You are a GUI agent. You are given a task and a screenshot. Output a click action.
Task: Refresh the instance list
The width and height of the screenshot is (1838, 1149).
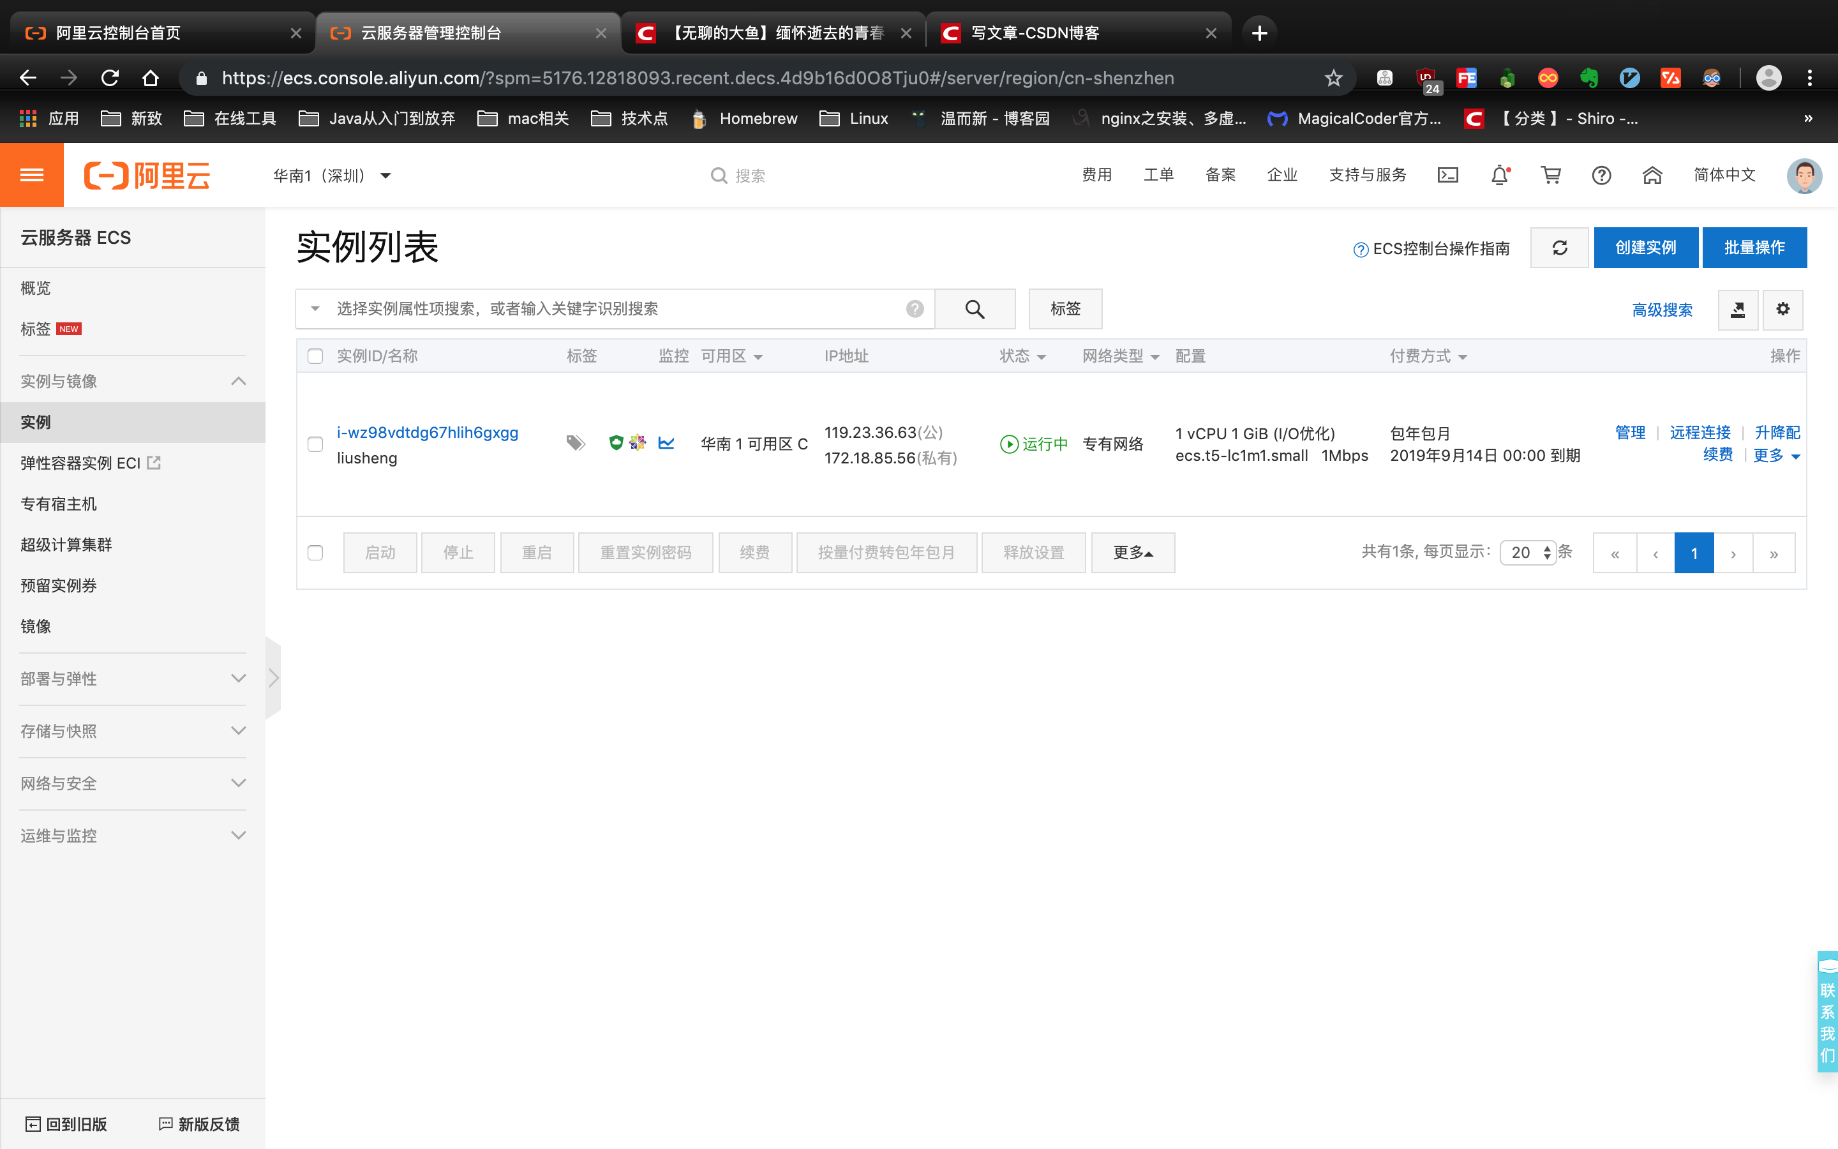pyautogui.click(x=1559, y=247)
